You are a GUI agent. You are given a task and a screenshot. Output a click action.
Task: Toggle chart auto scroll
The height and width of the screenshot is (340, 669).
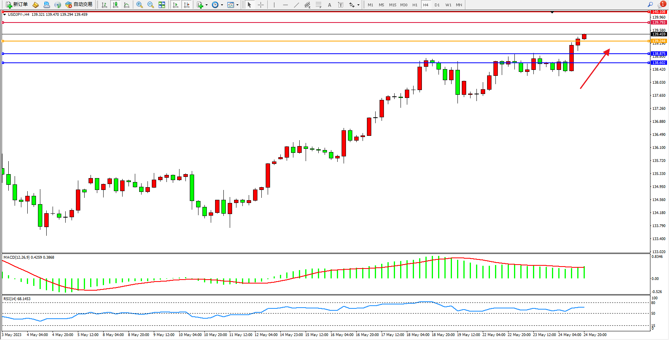[x=176, y=5]
